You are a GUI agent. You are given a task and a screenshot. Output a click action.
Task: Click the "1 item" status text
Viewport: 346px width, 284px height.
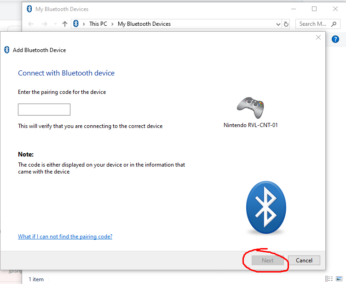tap(36, 279)
